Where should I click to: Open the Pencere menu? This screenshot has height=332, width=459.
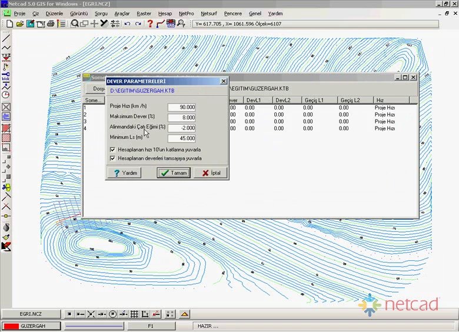[x=232, y=14]
